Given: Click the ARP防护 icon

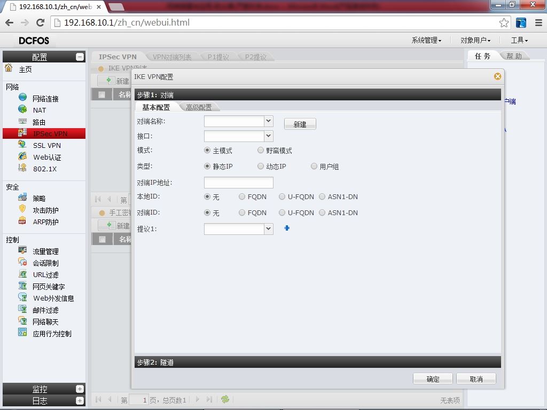Looking at the screenshot, I should pos(22,221).
